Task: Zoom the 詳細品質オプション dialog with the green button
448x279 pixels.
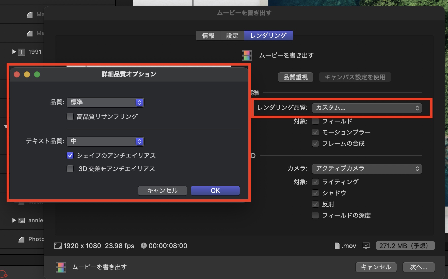Action: click(37, 74)
